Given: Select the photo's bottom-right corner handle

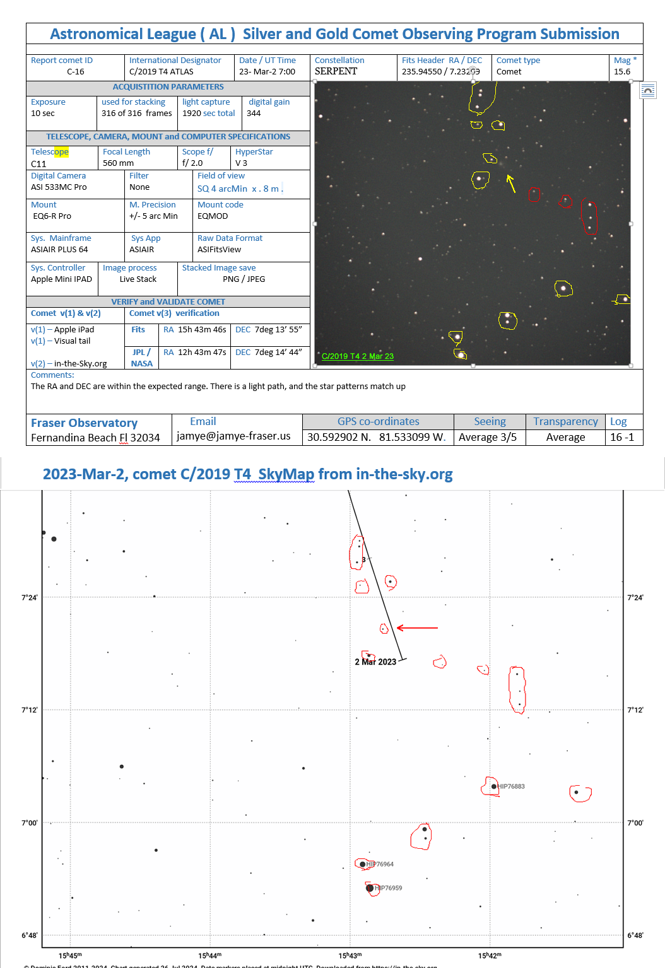Looking at the screenshot, I should (x=631, y=365).
